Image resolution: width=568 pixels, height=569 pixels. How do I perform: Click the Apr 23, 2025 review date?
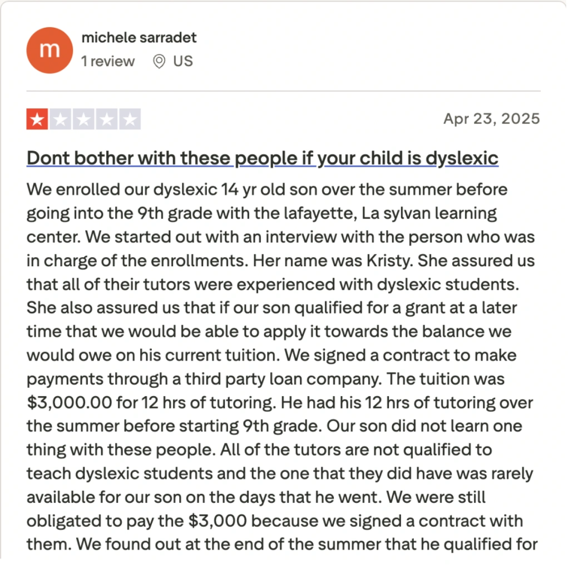coord(491,119)
